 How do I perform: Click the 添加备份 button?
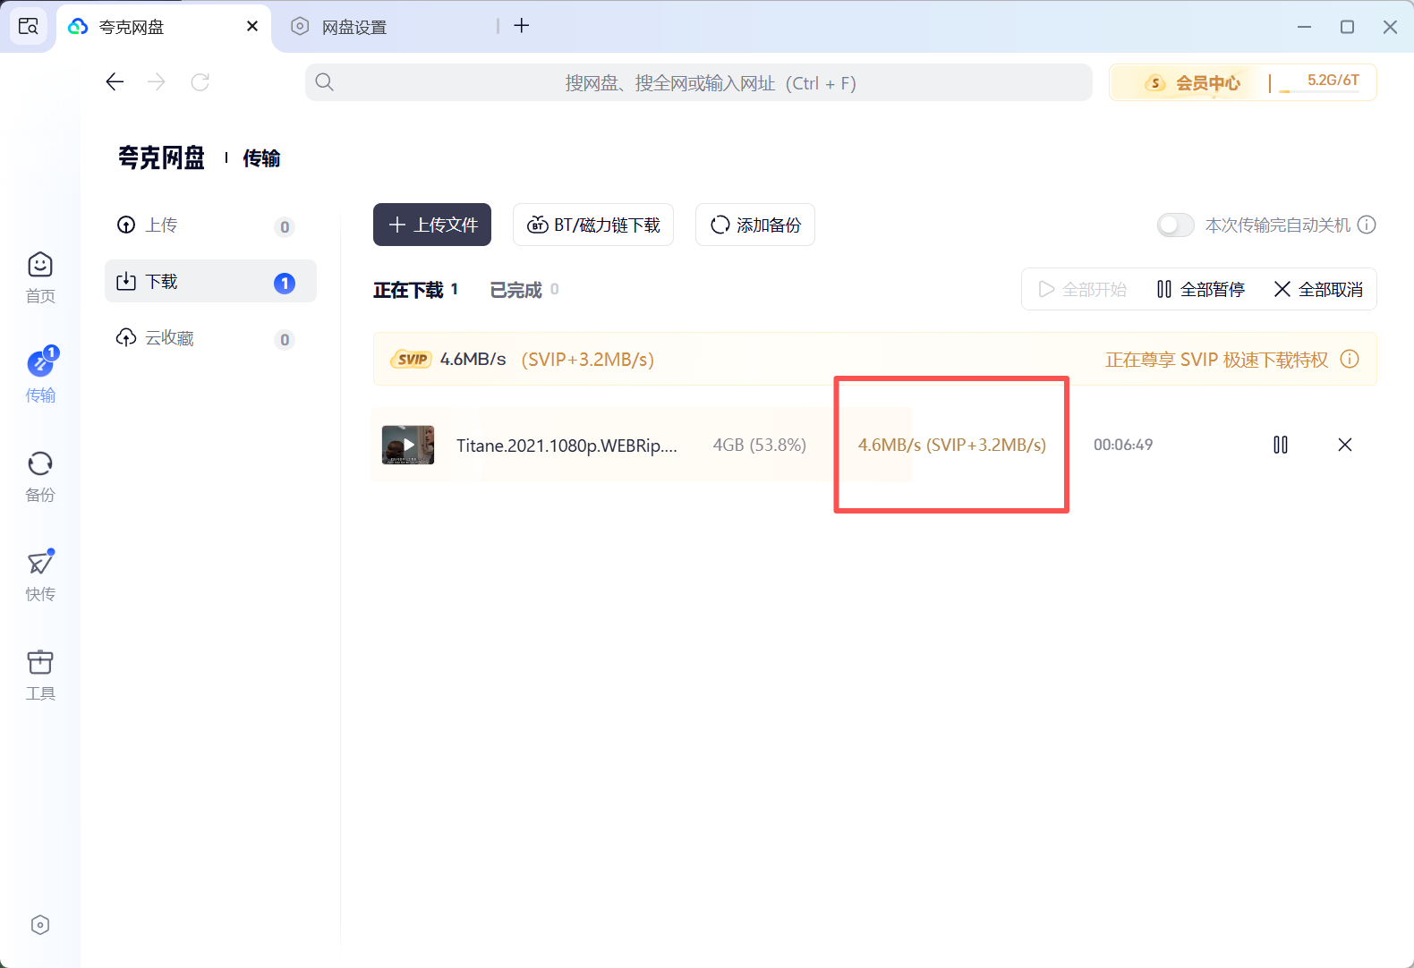pyautogui.click(x=755, y=225)
